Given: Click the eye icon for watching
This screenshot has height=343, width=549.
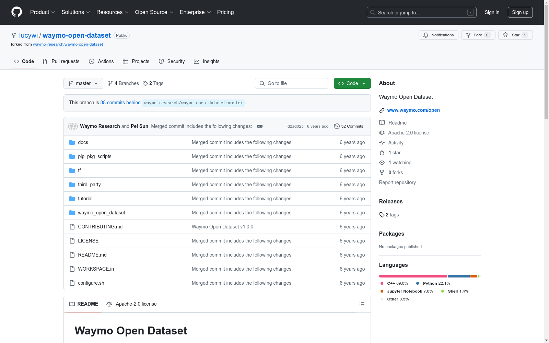Looking at the screenshot, I should pyautogui.click(x=382, y=163).
